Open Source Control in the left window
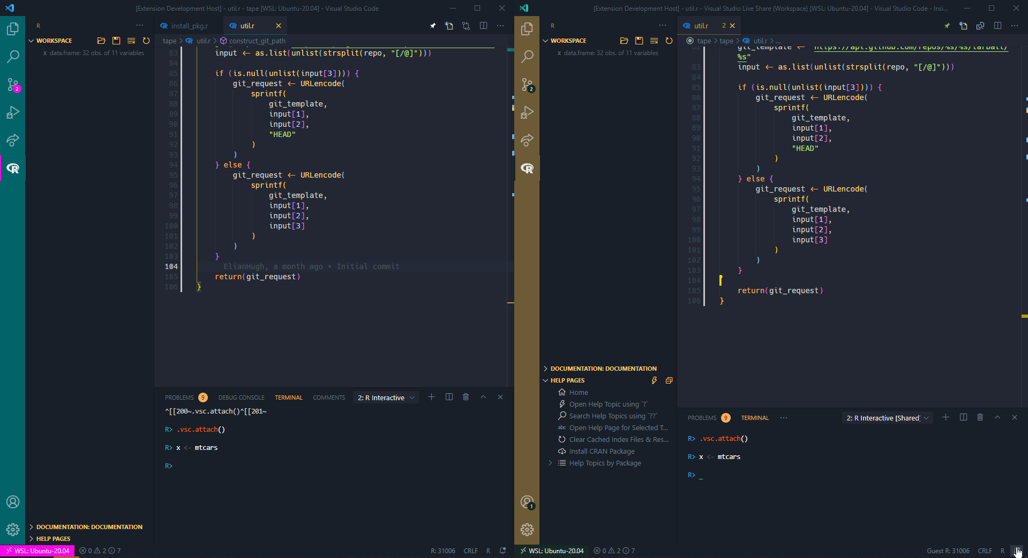Screen dimensions: 1028x558 coord(13,85)
